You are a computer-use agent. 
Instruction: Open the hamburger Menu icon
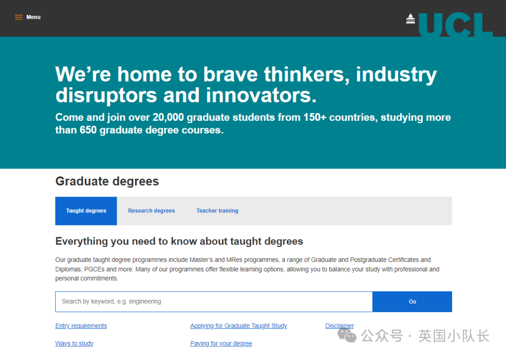(x=19, y=17)
